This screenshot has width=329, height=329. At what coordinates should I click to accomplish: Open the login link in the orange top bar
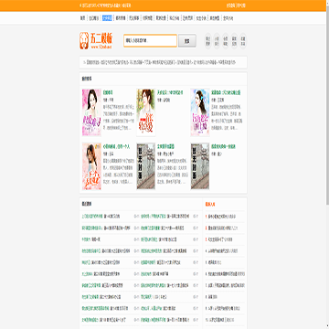pyautogui.click(x=230, y=5)
